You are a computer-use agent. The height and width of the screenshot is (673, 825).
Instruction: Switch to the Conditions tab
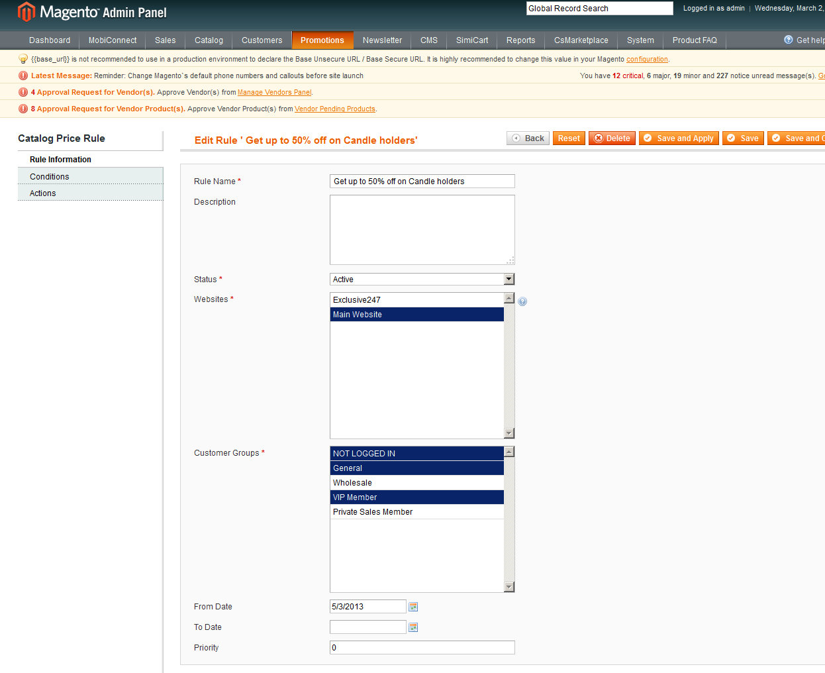(90, 177)
